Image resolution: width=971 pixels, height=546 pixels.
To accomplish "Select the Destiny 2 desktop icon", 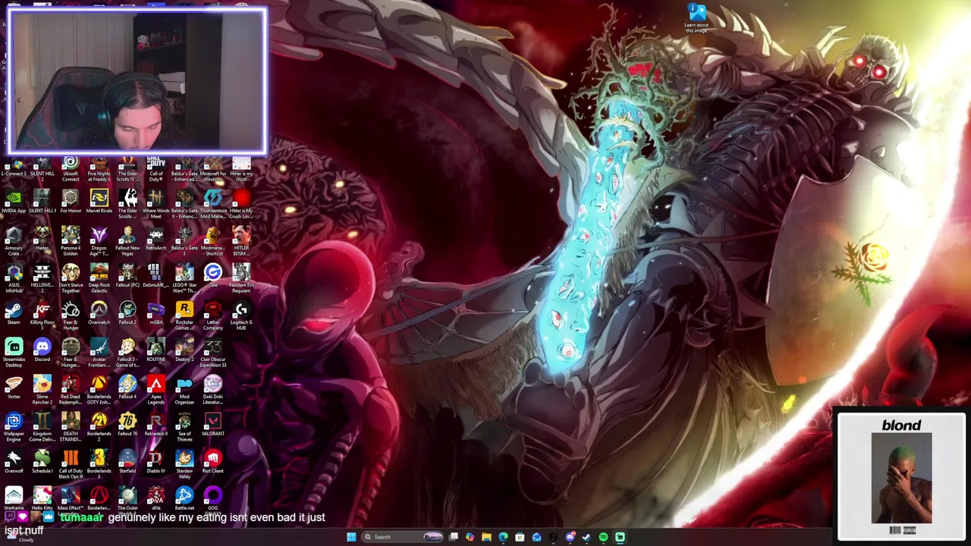I will click(x=184, y=351).
